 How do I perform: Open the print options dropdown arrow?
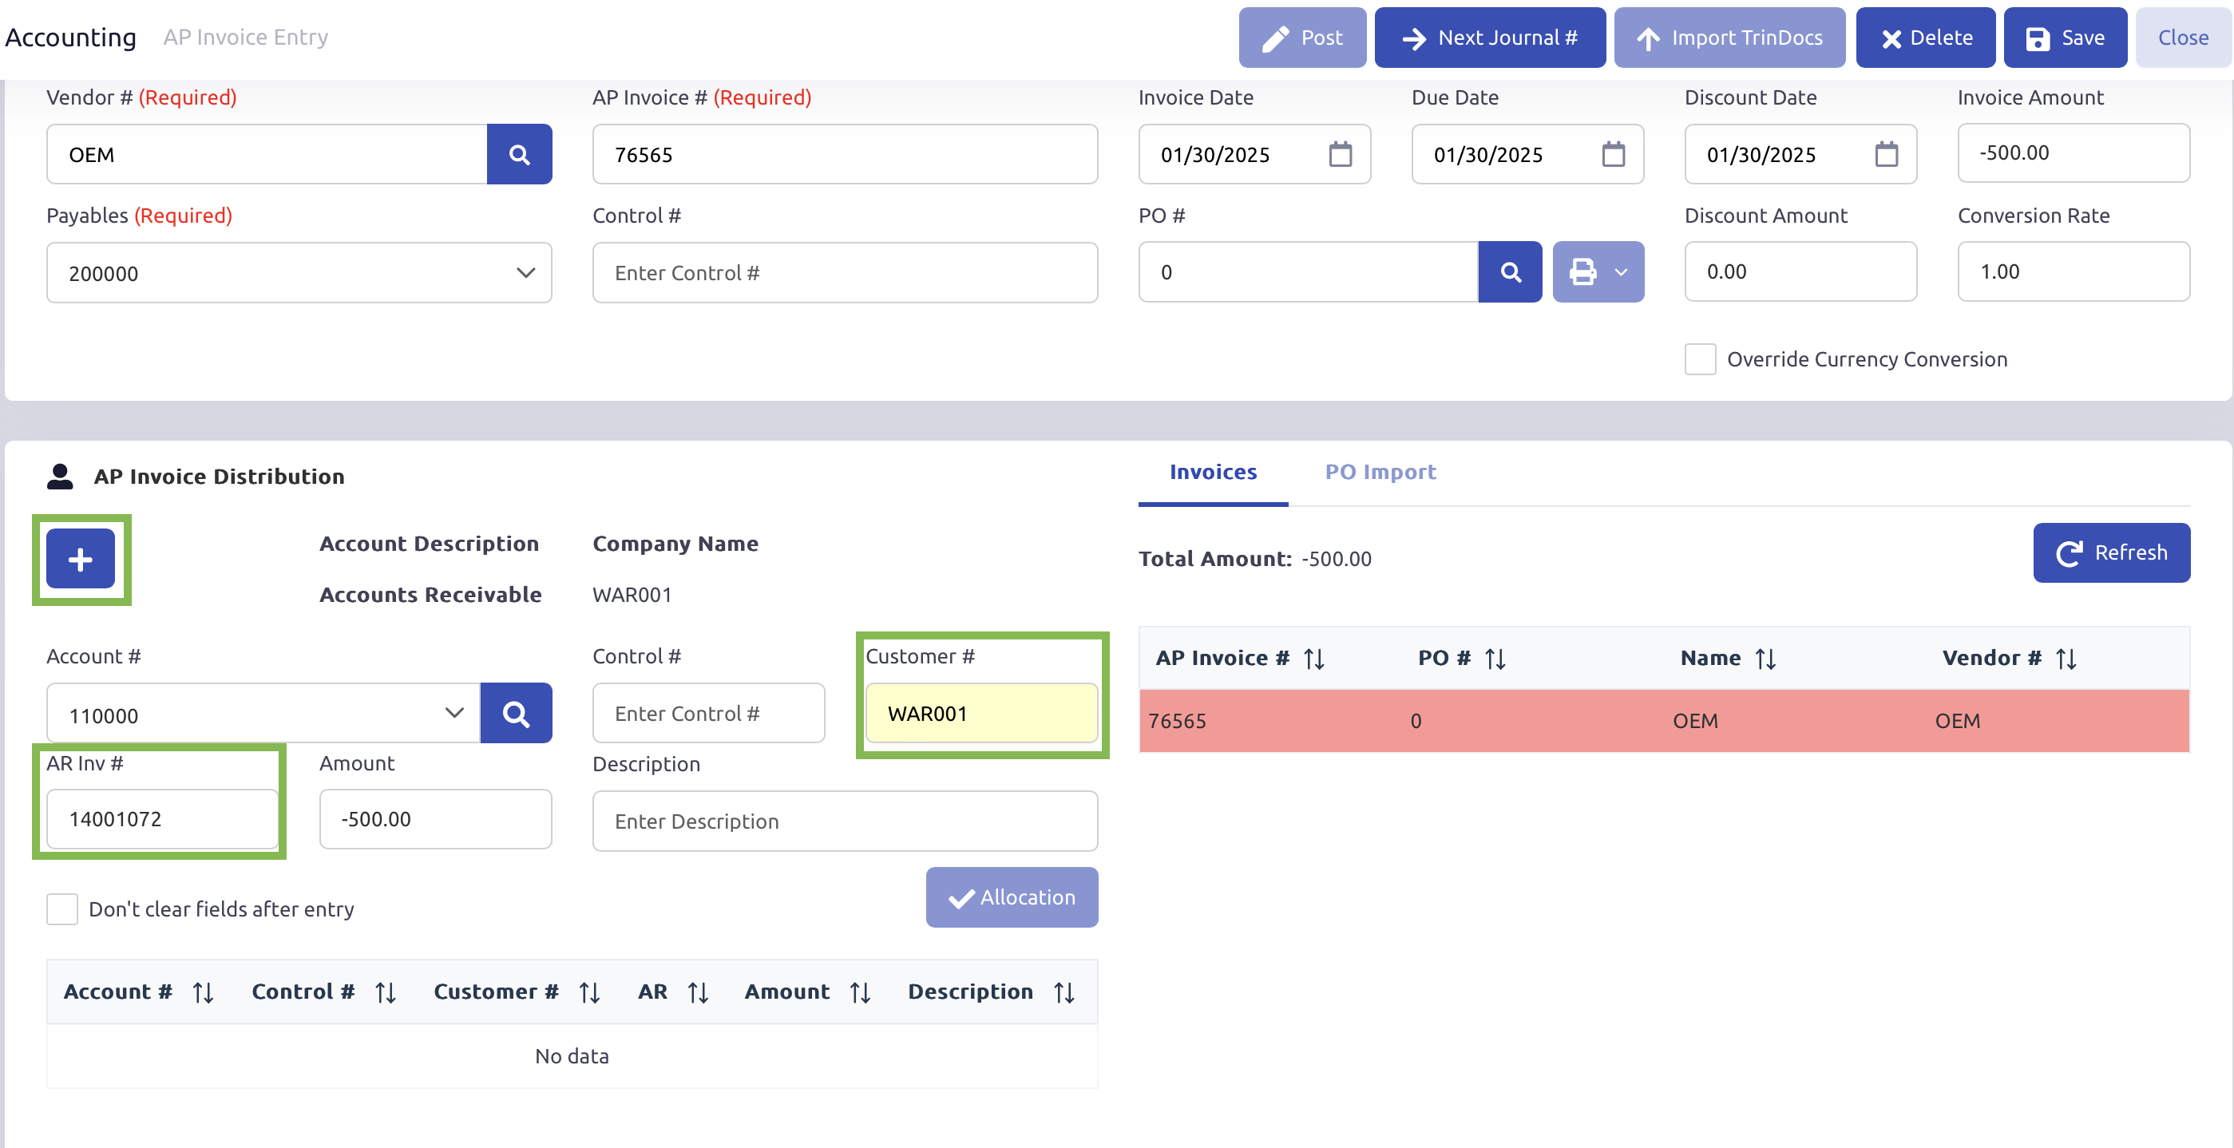1621,272
